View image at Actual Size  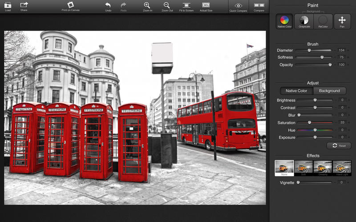point(206,6)
